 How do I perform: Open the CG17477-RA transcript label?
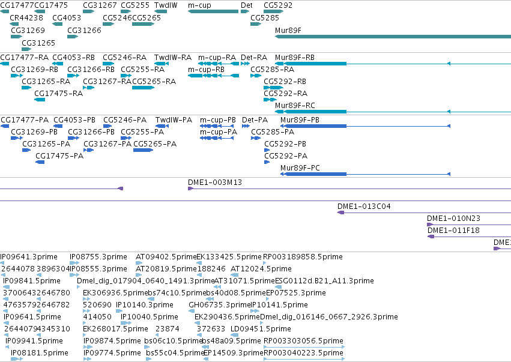click(x=25, y=58)
